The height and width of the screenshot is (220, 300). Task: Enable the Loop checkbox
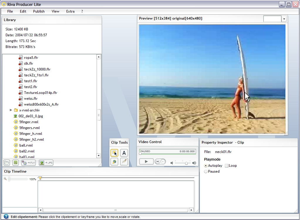click(x=227, y=166)
